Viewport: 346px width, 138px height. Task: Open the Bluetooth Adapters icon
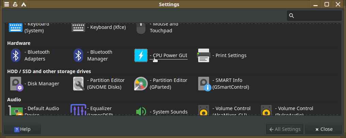pos(16,55)
